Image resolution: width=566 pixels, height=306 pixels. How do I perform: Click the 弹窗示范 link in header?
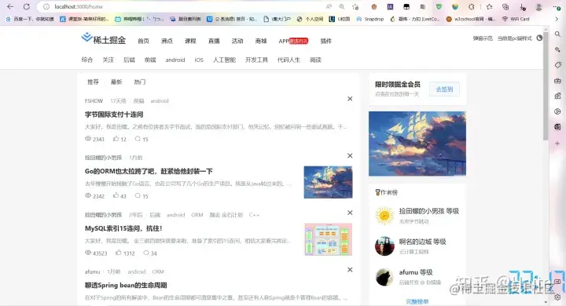[483, 38]
